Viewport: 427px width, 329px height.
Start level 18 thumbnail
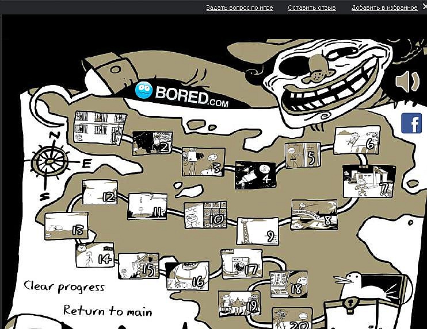pyautogui.click(x=289, y=284)
